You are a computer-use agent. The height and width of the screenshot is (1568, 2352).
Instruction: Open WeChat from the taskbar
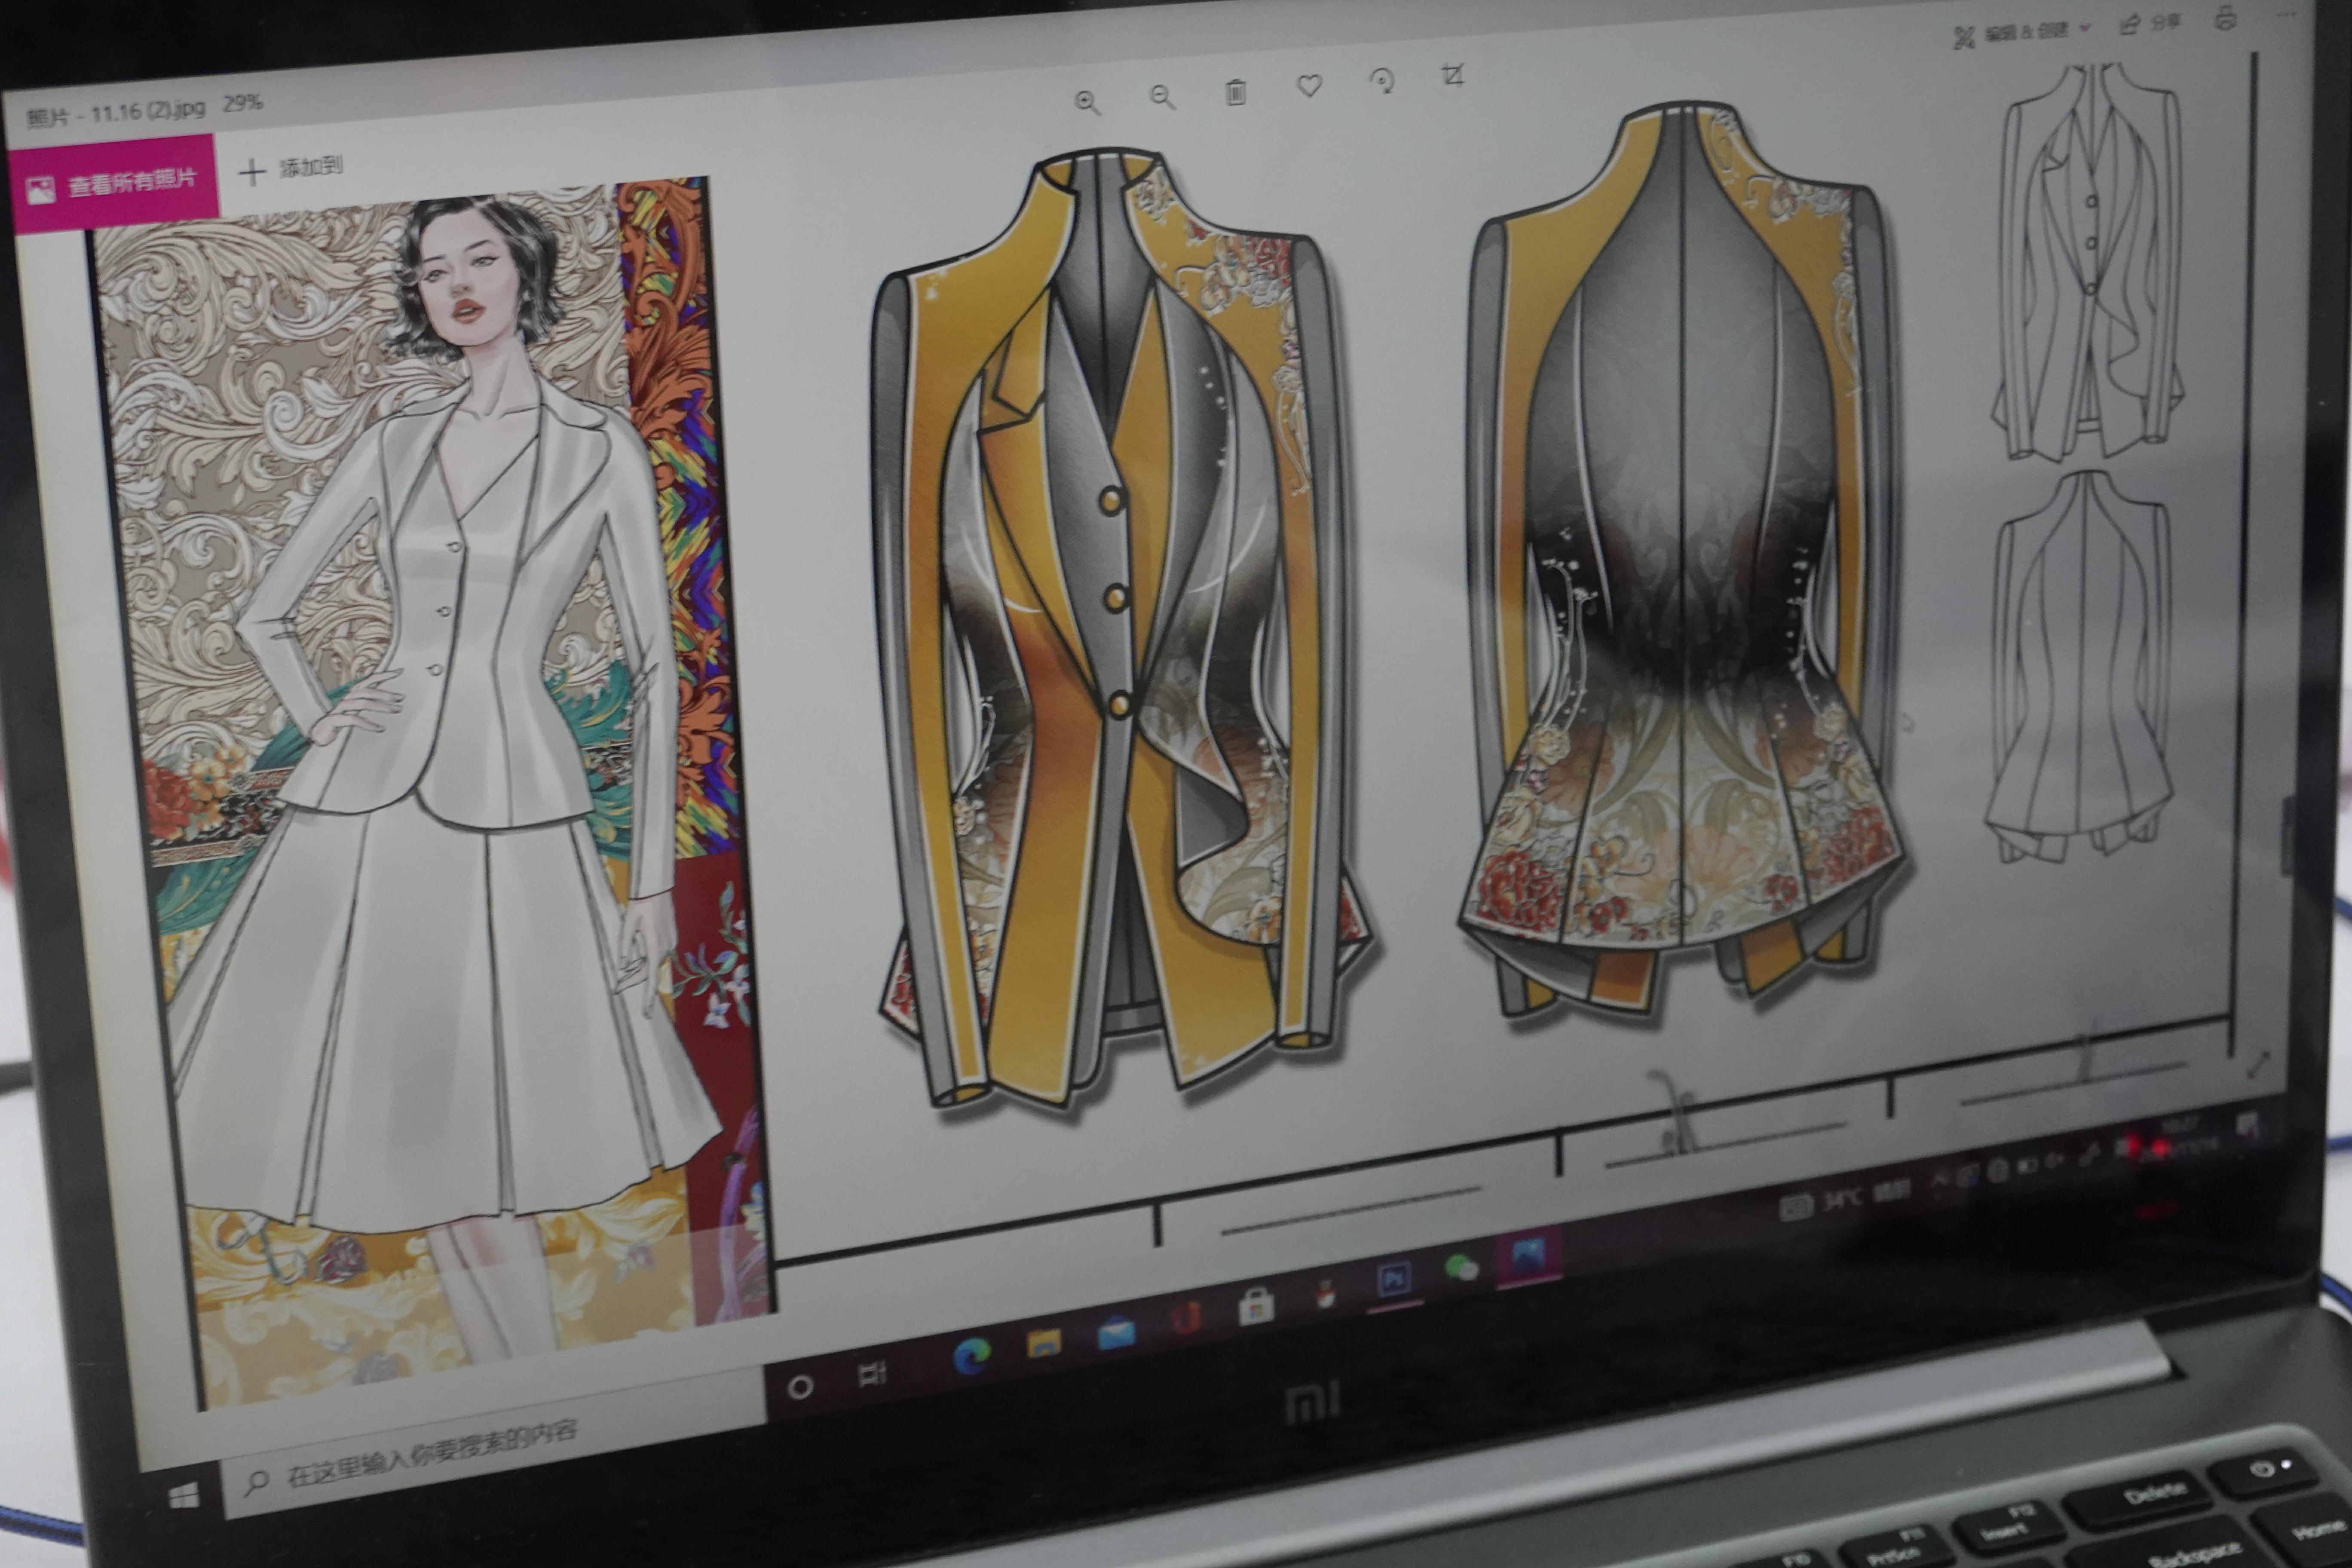click(1462, 1268)
